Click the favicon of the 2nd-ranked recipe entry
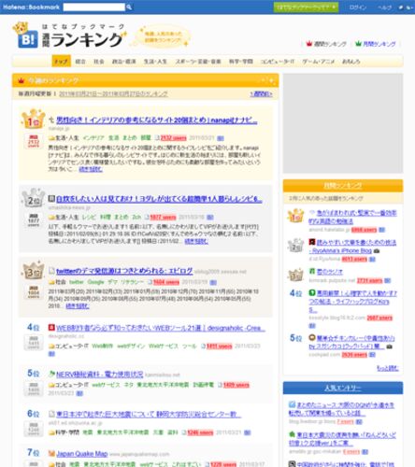The width and height of the screenshot is (415, 467). 51,199
